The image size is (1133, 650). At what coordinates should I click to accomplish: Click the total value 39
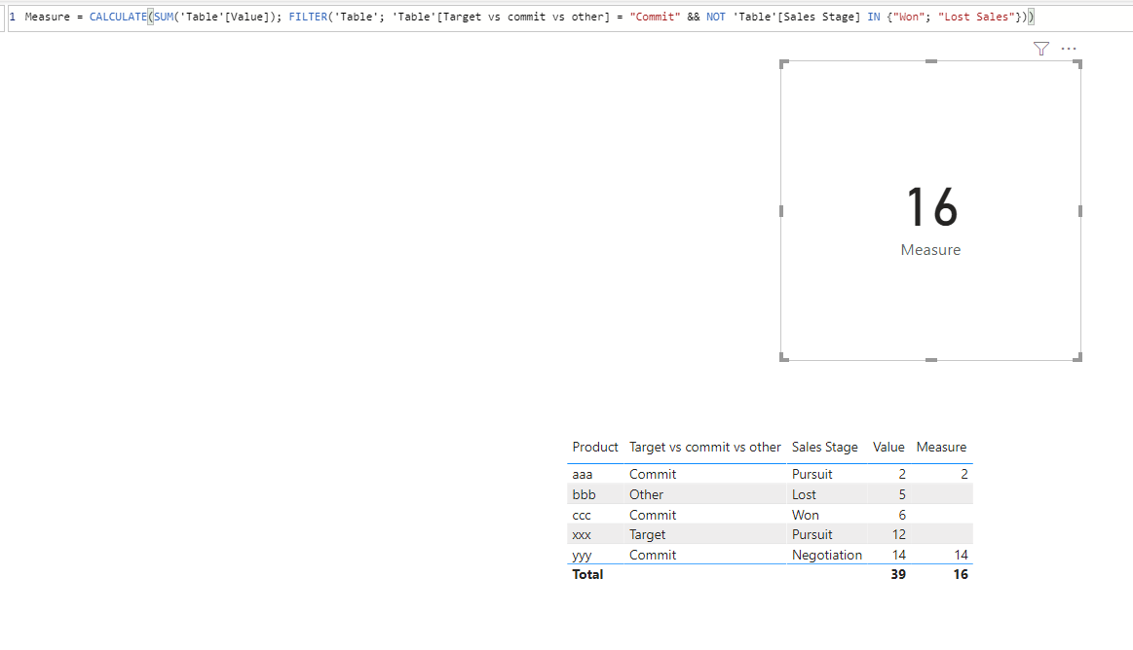[x=898, y=574]
